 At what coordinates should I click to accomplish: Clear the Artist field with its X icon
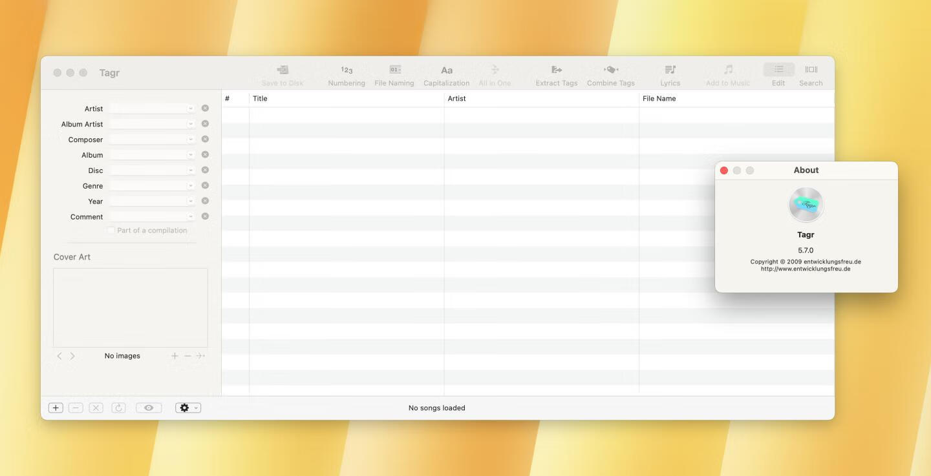[205, 109]
